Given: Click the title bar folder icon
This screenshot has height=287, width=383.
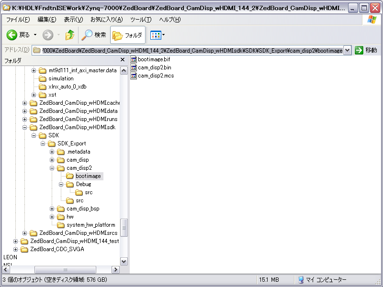Looking at the screenshot, I should (x=7, y=8).
